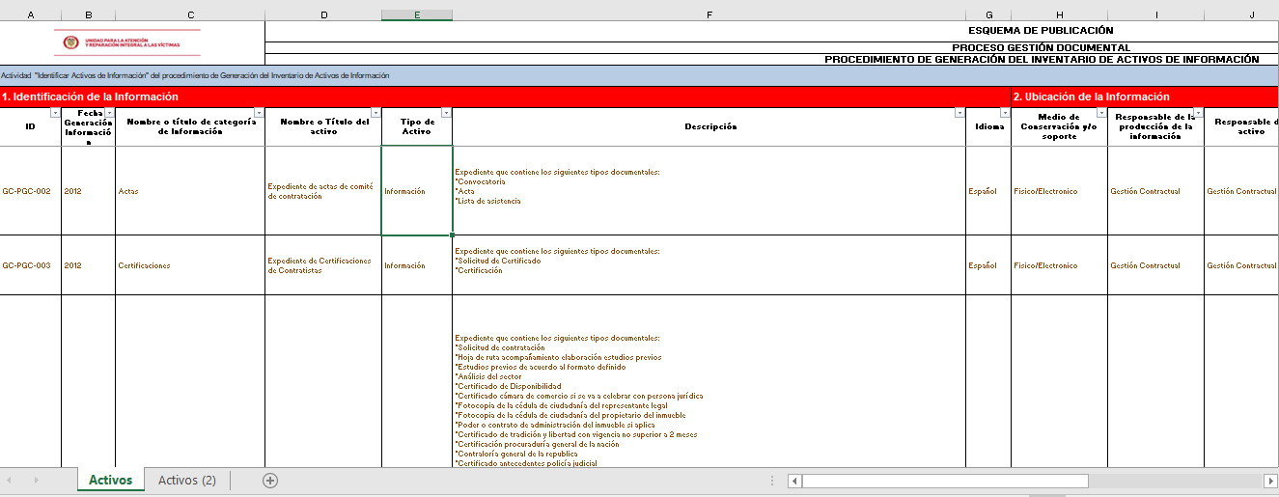Image resolution: width=1279 pixels, height=497 pixels.
Task: Click the PROCESO GESTIÓN DOCUMENTAL title
Action: click(1041, 47)
